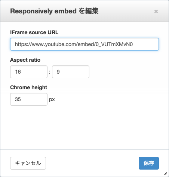Click the colon between the ratio fields

tap(50, 72)
